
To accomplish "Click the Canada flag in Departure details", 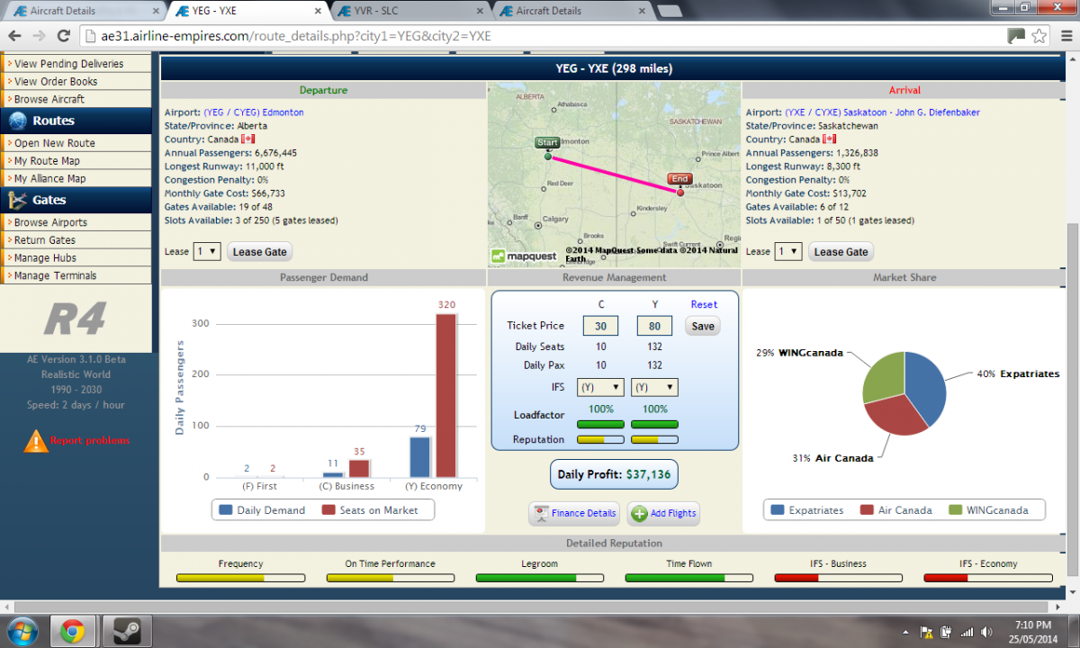I will pyautogui.click(x=248, y=139).
